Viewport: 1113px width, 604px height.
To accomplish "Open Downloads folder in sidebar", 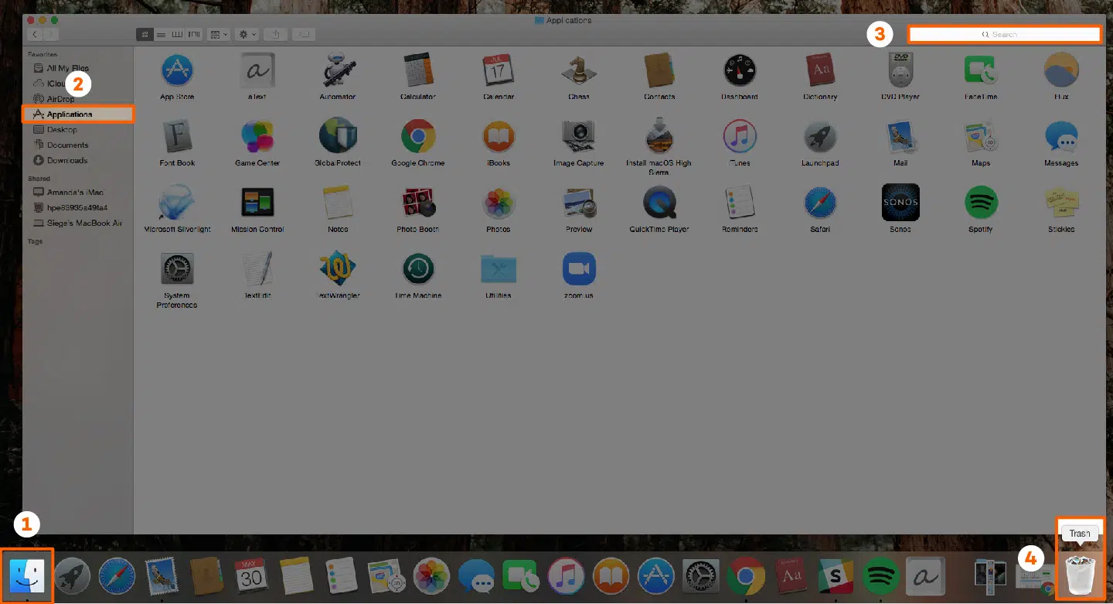I will 67,161.
